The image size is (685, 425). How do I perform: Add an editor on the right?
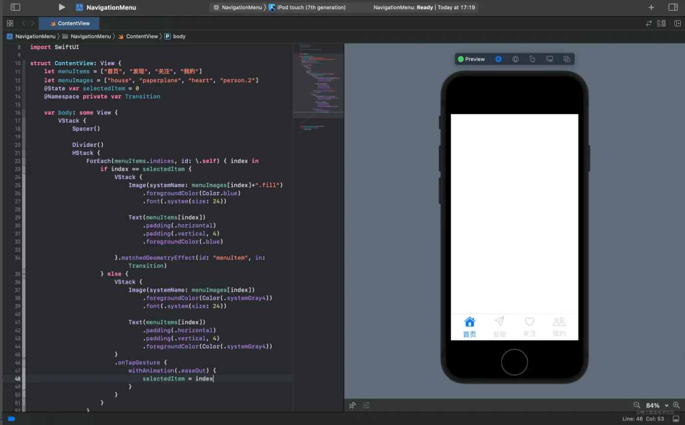[x=677, y=23]
